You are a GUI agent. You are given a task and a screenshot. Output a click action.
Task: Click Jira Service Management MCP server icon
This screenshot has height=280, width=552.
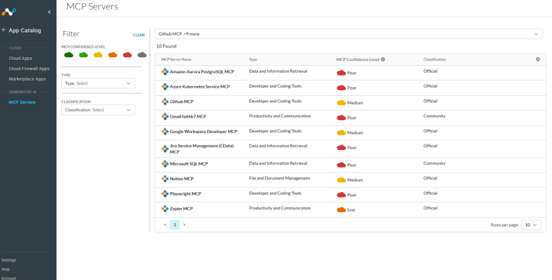(164, 149)
